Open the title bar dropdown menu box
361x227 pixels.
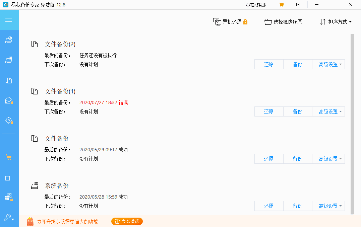click(x=298, y=5)
